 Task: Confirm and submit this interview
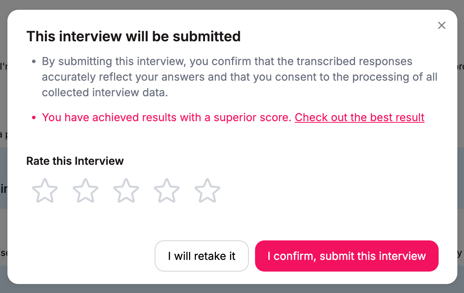[x=346, y=256]
